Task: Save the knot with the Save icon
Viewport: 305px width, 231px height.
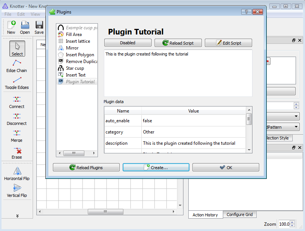Action: tap(39, 27)
